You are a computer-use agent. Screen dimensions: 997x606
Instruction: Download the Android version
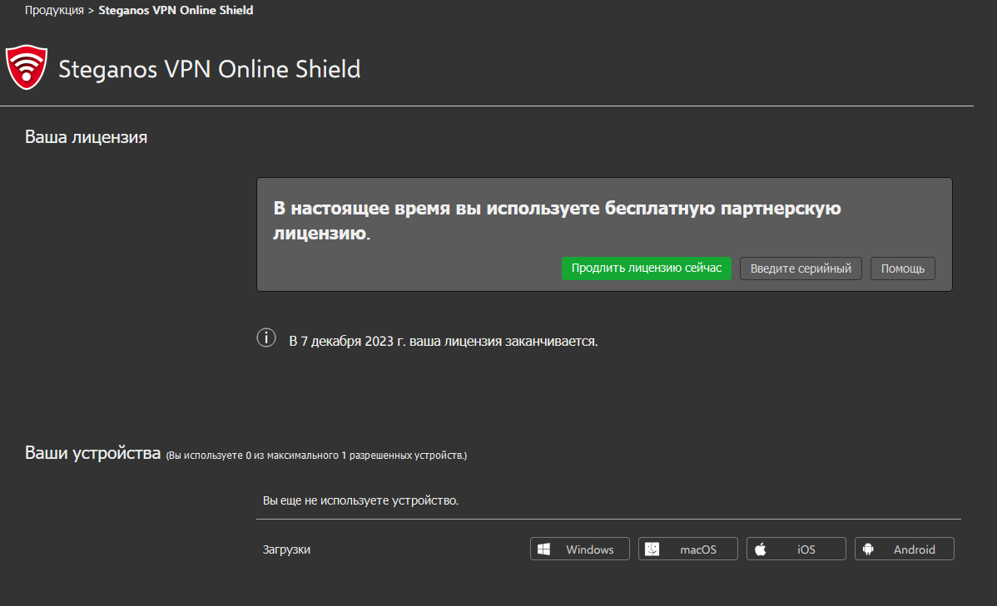(x=904, y=549)
